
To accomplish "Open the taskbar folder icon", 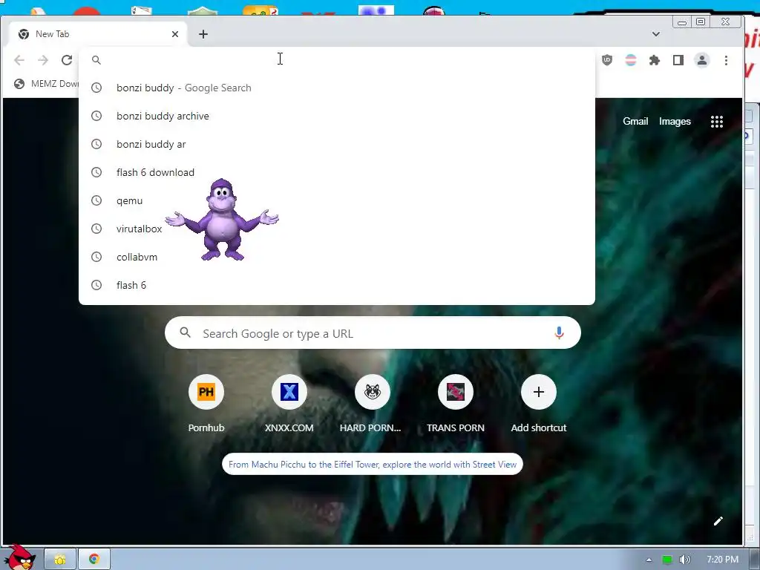I will (x=60, y=560).
